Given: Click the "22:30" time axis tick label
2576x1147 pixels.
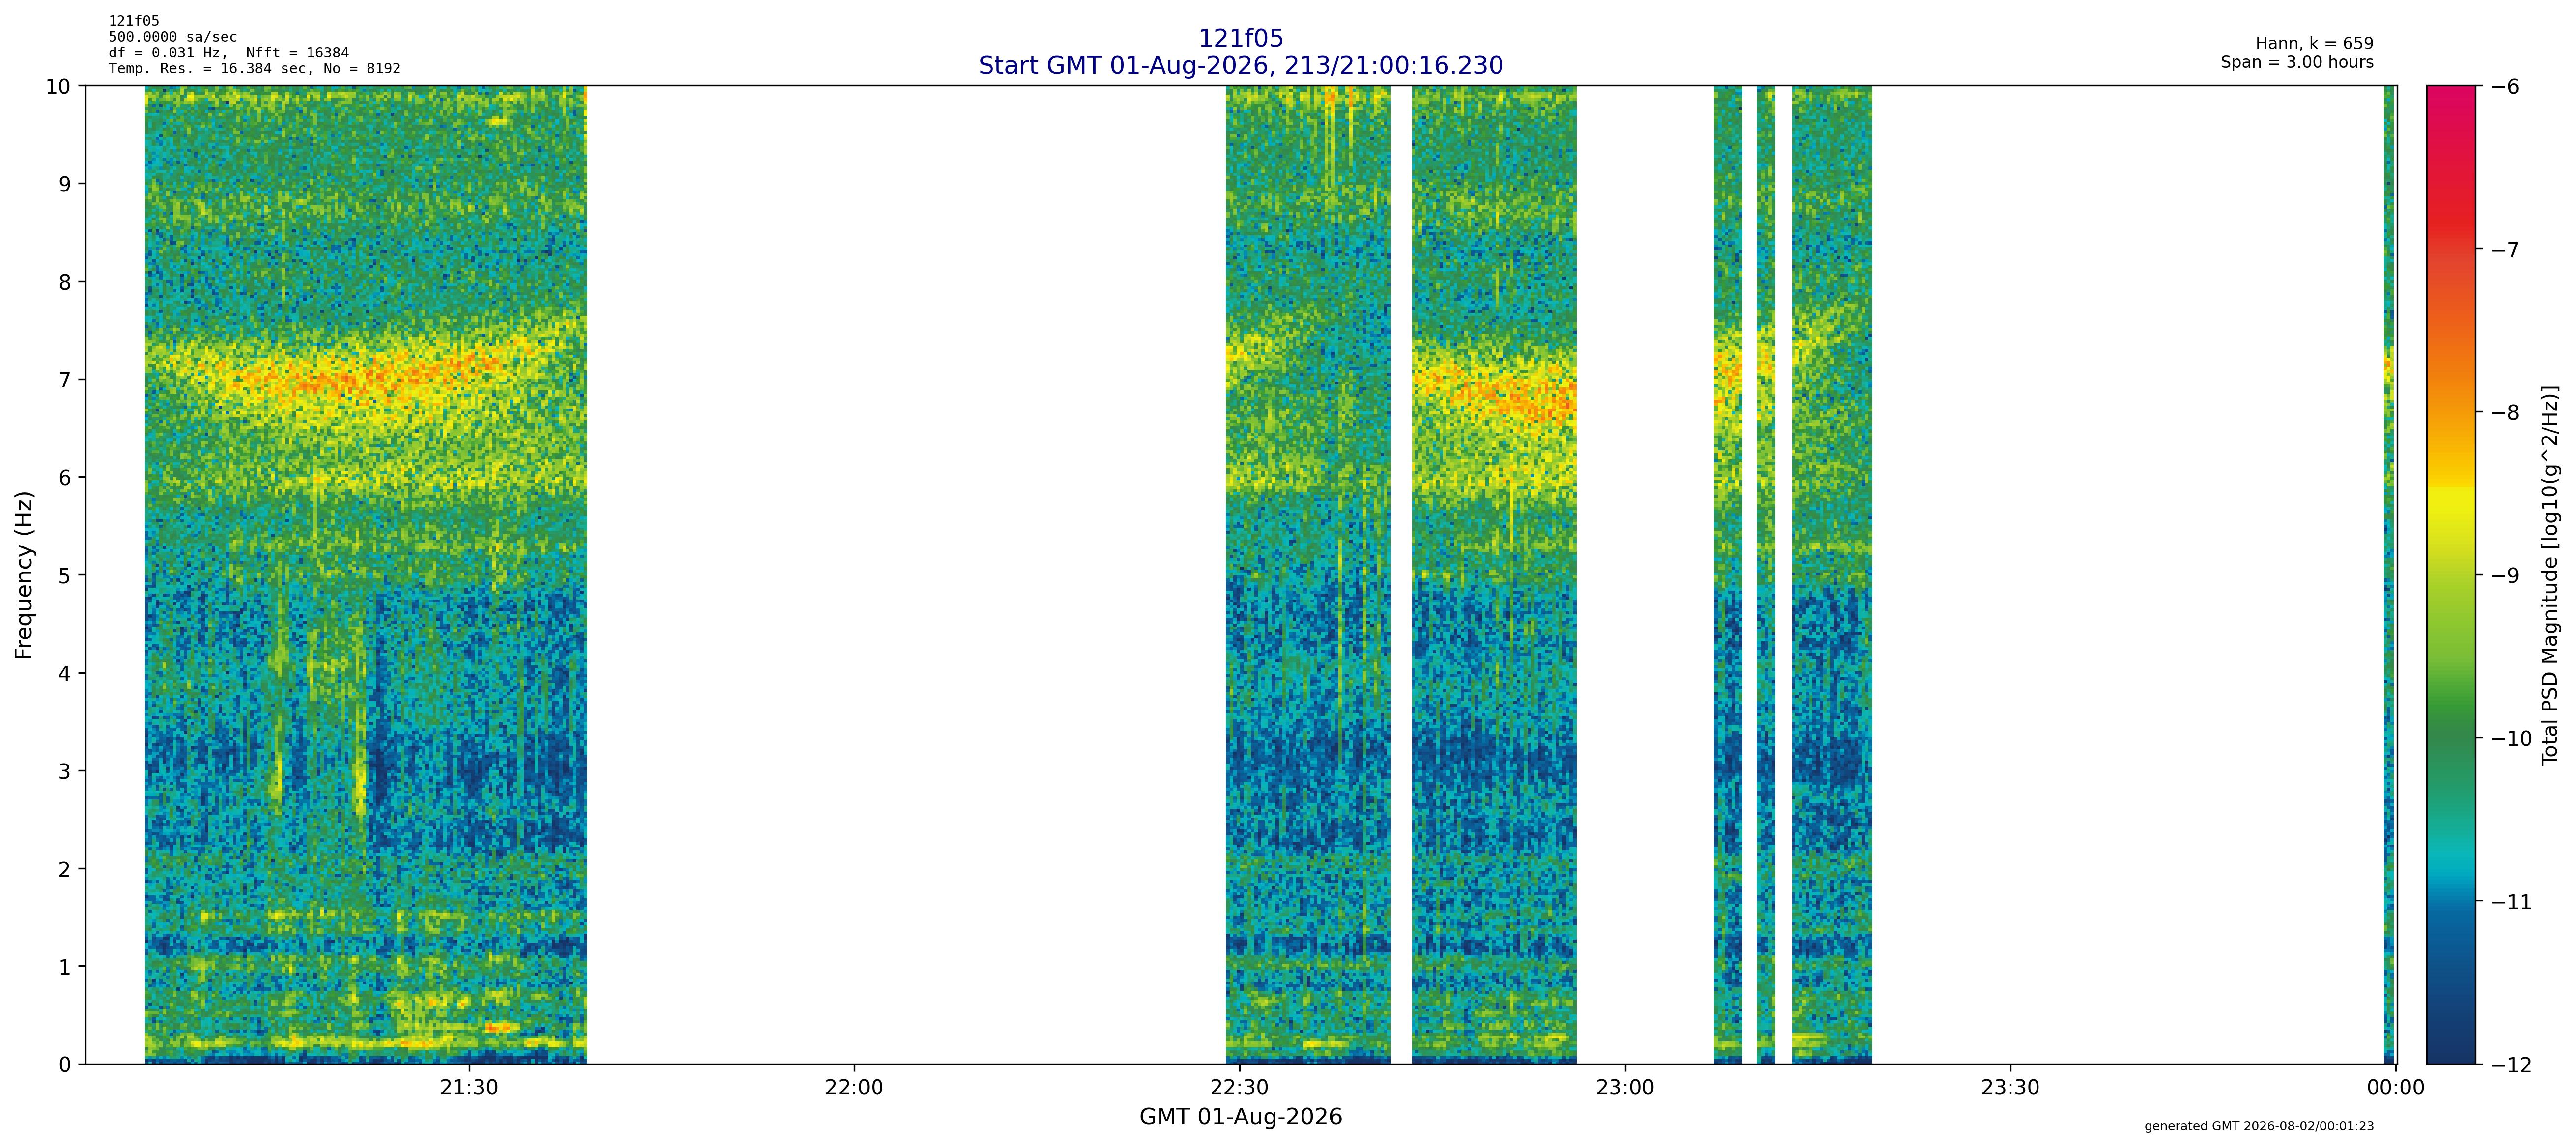Looking at the screenshot, I should [x=1240, y=1087].
